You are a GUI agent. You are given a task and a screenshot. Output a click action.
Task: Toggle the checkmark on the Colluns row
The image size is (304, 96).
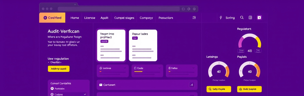click(x=85, y=94)
